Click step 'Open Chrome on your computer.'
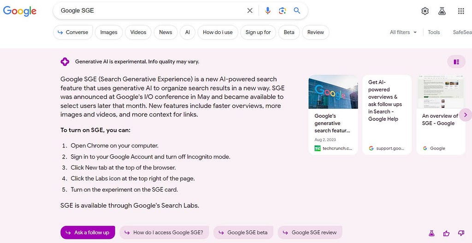Screen dimensions: 472x243 click(x=114, y=146)
